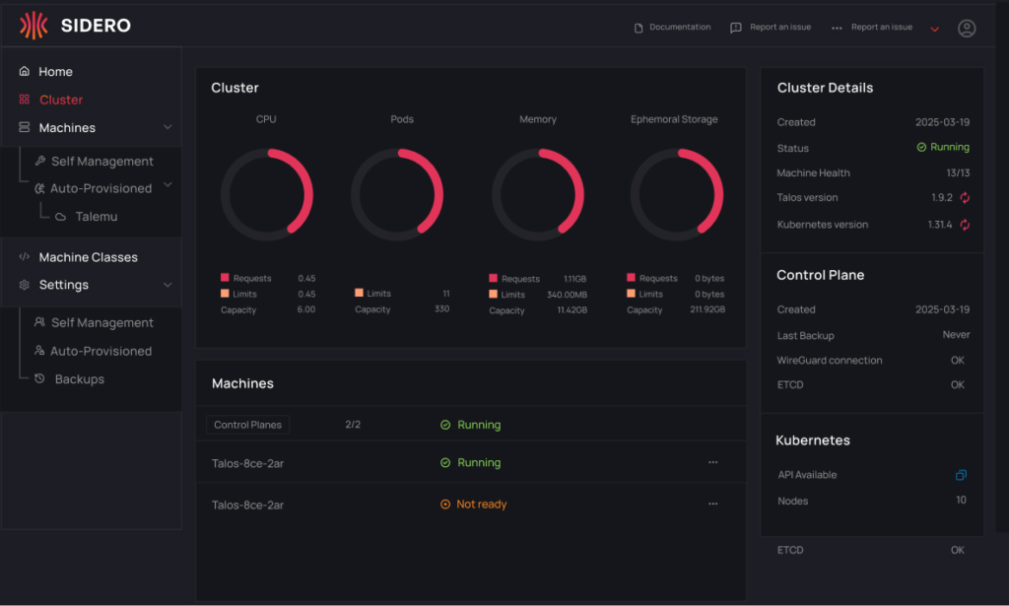This screenshot has width=1009, height=606.
Task: Collapse the Settings sidebar section
Action: click(x=168, y=285)
